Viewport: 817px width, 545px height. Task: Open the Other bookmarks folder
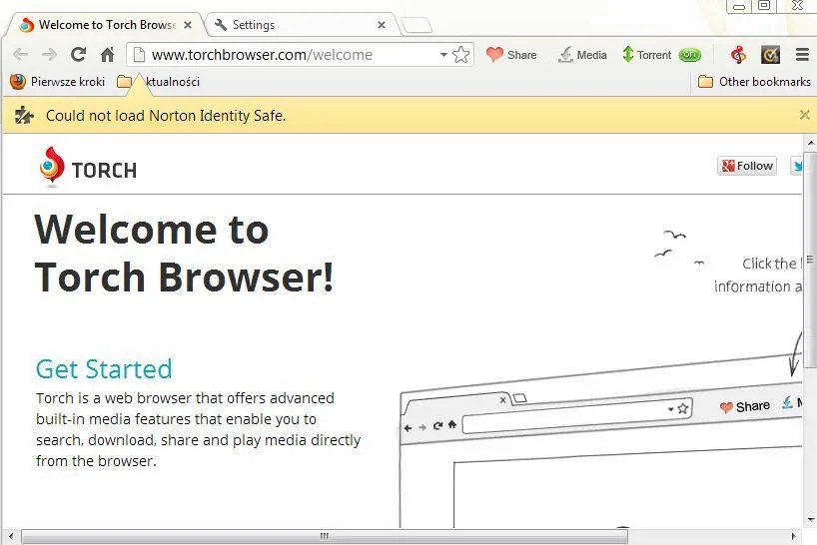(x=754, y=82)
